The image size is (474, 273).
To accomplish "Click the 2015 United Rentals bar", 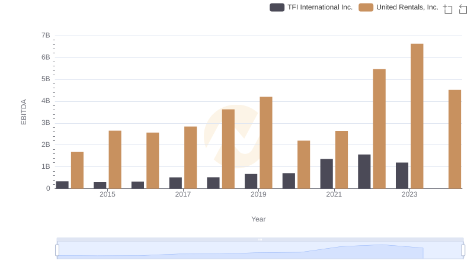I will (x=115, y=159).
